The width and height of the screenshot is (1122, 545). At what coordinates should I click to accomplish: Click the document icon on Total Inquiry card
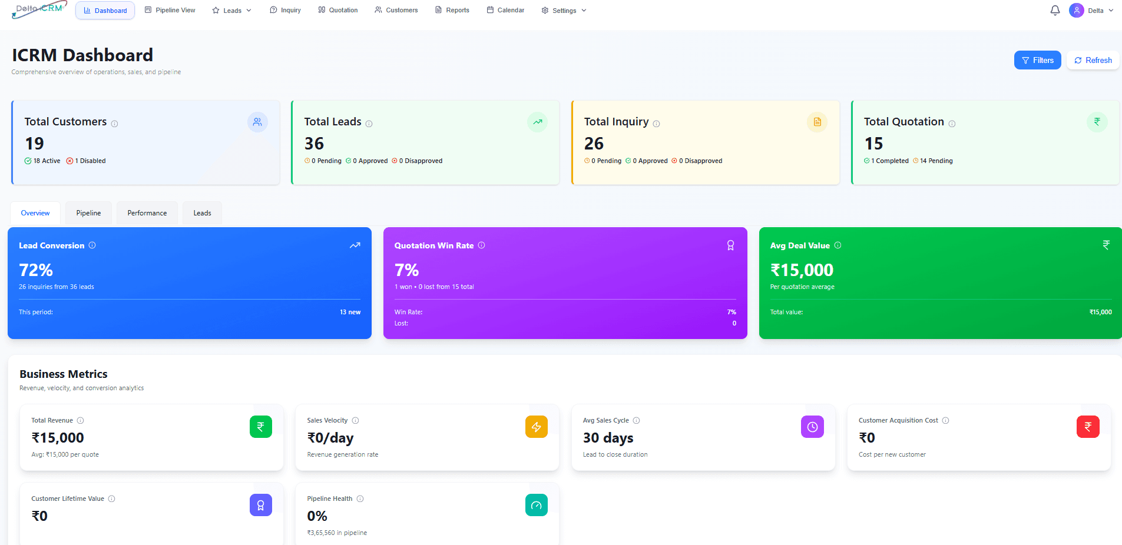tap(817, 122)
